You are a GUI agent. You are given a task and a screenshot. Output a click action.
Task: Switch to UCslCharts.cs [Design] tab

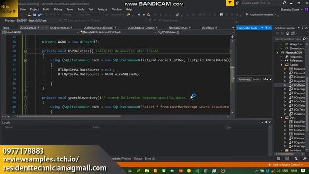click(x=141, y=28)
